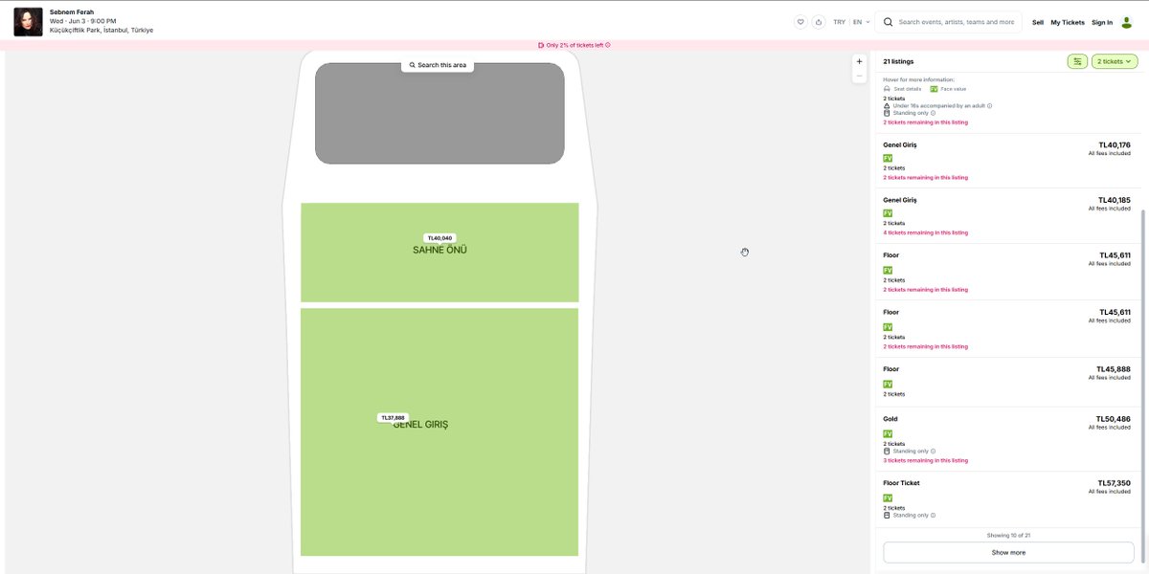Open the Sell page
The width and height of the screenshot is (1149, 574).
[1038, 22]
